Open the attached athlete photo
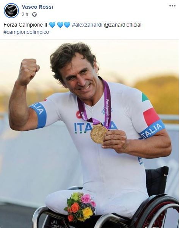 (x=89, y=134)
